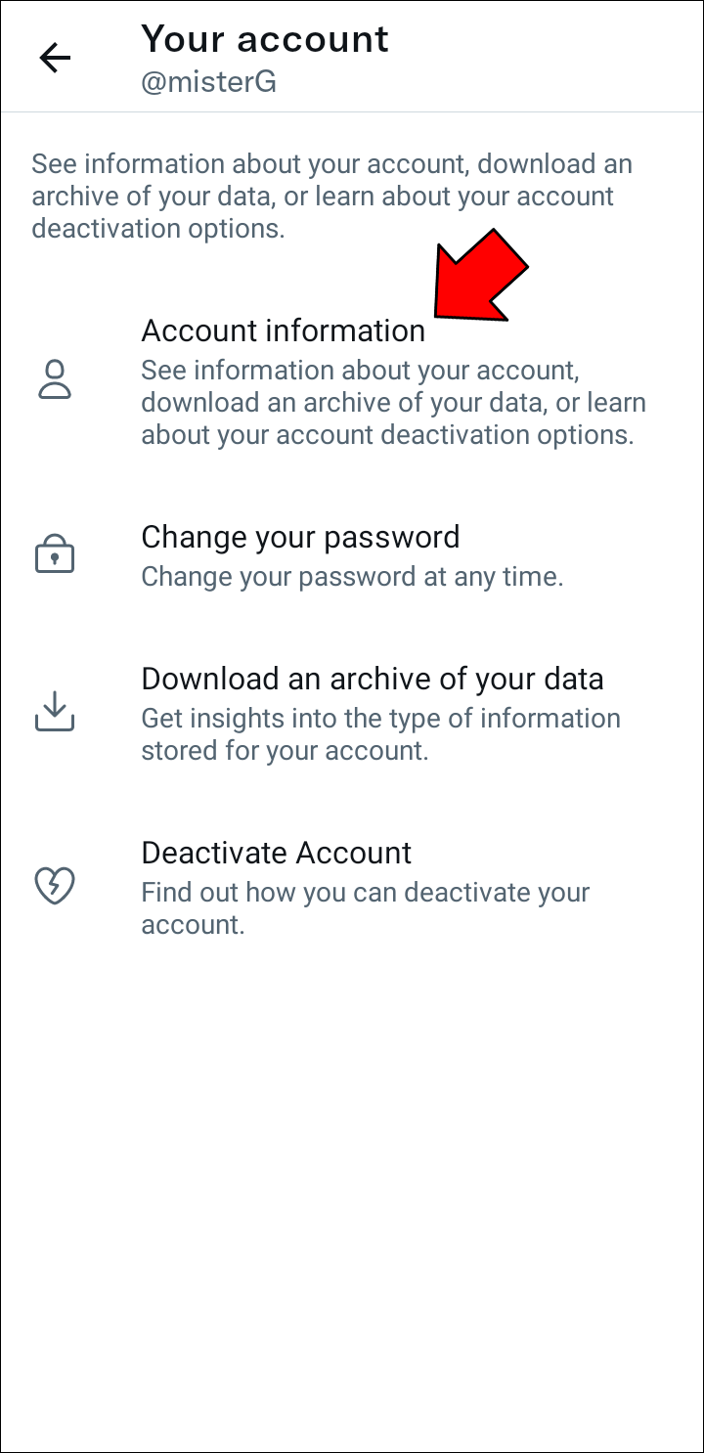Click the change password description text
The width and height of the screenshot is (704, 1453).
click(x=350, y=577)
